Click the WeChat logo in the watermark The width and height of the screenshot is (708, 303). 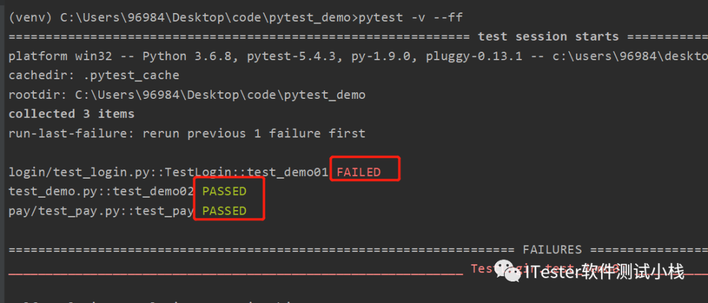[507, 270]
